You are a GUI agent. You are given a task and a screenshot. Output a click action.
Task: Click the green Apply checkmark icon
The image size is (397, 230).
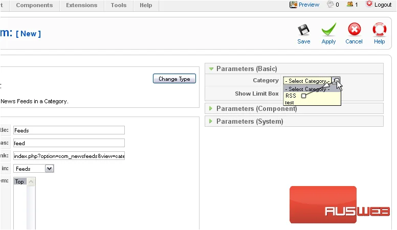[x=328, y=29]
